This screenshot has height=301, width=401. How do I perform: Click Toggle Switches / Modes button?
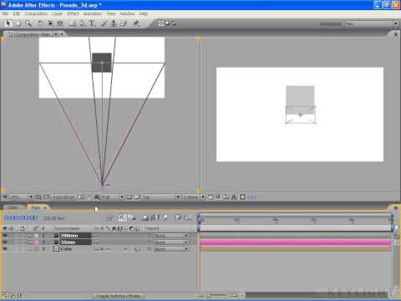pos(119,295)
